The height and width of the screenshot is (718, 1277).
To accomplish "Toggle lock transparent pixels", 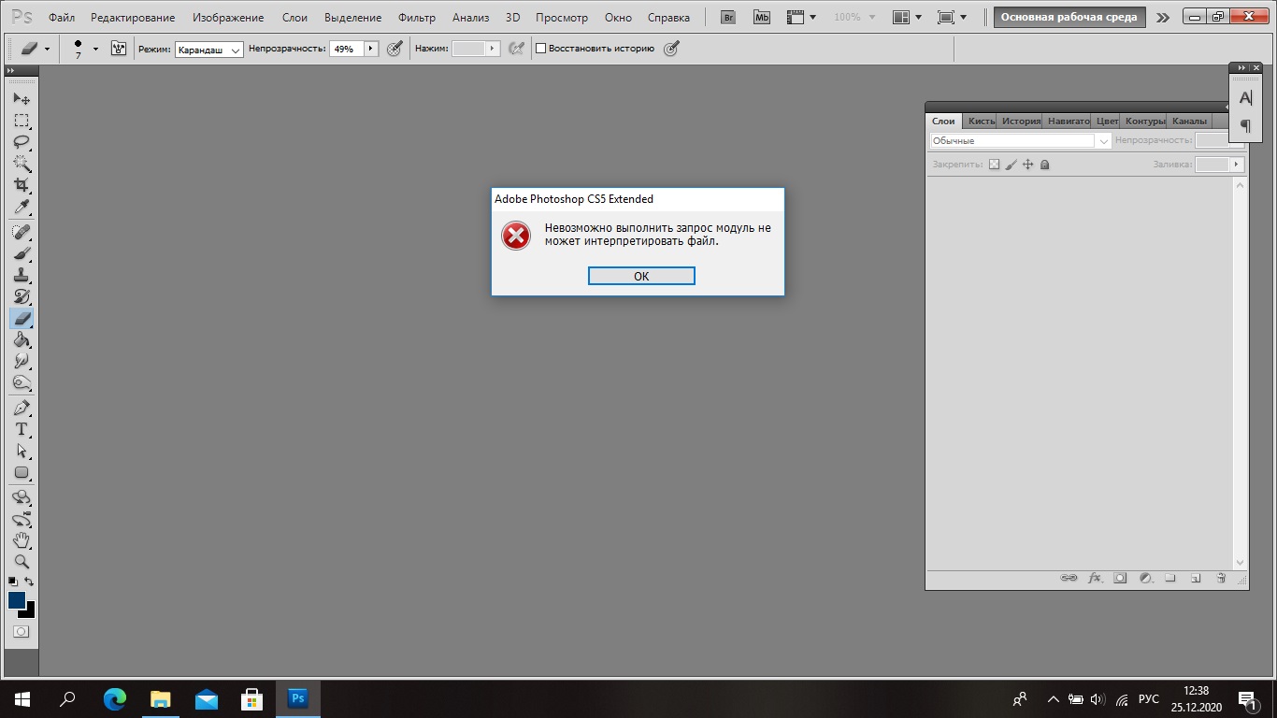I will click(x=995, y=165).
